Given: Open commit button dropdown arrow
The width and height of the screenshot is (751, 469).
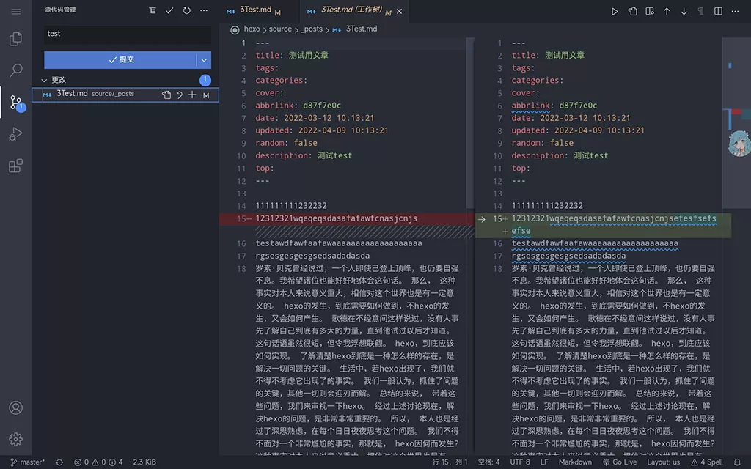Looking at the screenshot, I should (204, 60).
